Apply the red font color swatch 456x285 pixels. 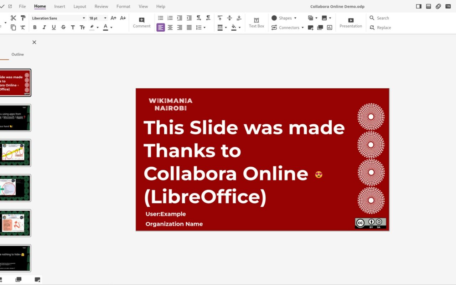(x=105, y=27)
